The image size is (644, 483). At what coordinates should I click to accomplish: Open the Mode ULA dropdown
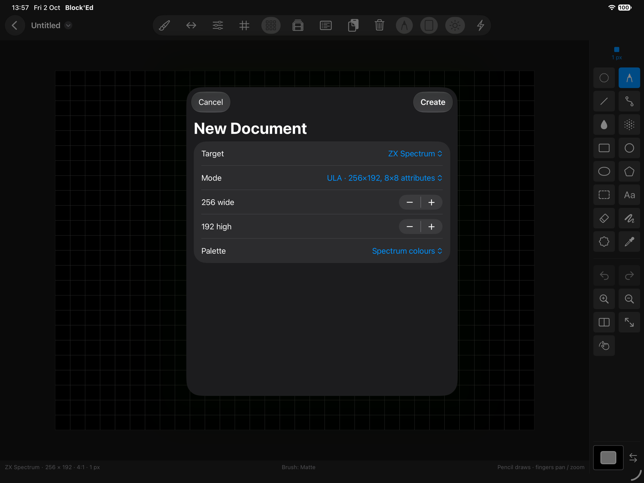click(x=384, y=178)
